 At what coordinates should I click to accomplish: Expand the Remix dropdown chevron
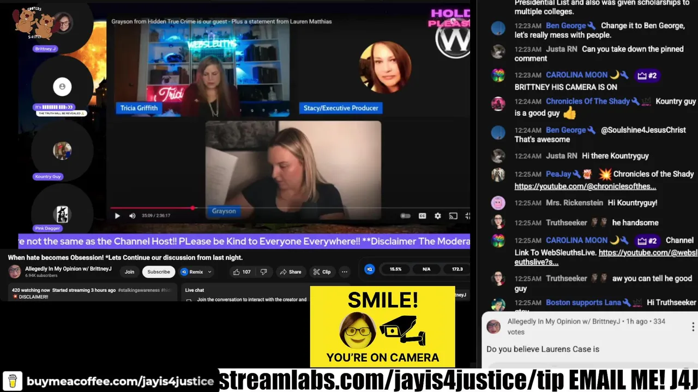point(209,272)
